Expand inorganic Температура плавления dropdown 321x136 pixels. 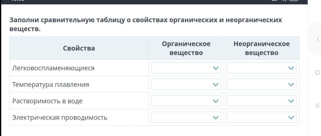(262, 84)
